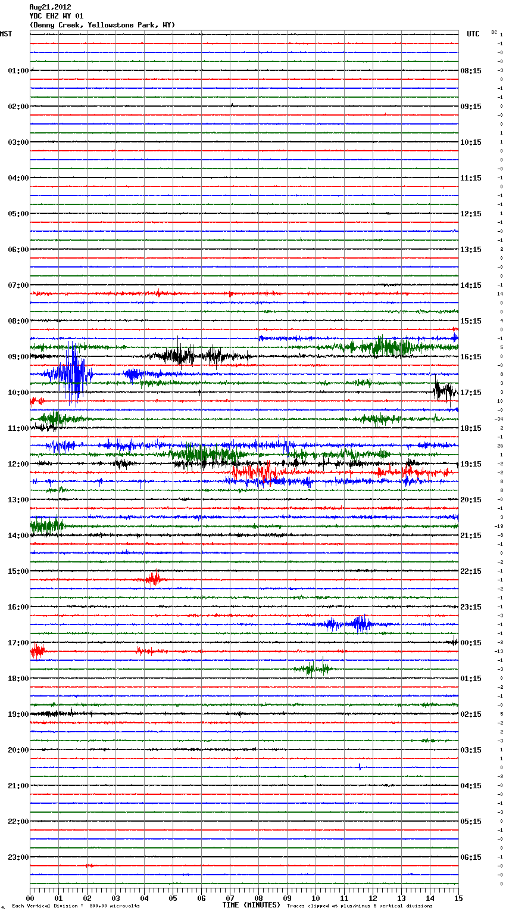Click the "00:15" UTC time label
The image size is (506, 914).
pyautogui.click(x=471, y=643)
